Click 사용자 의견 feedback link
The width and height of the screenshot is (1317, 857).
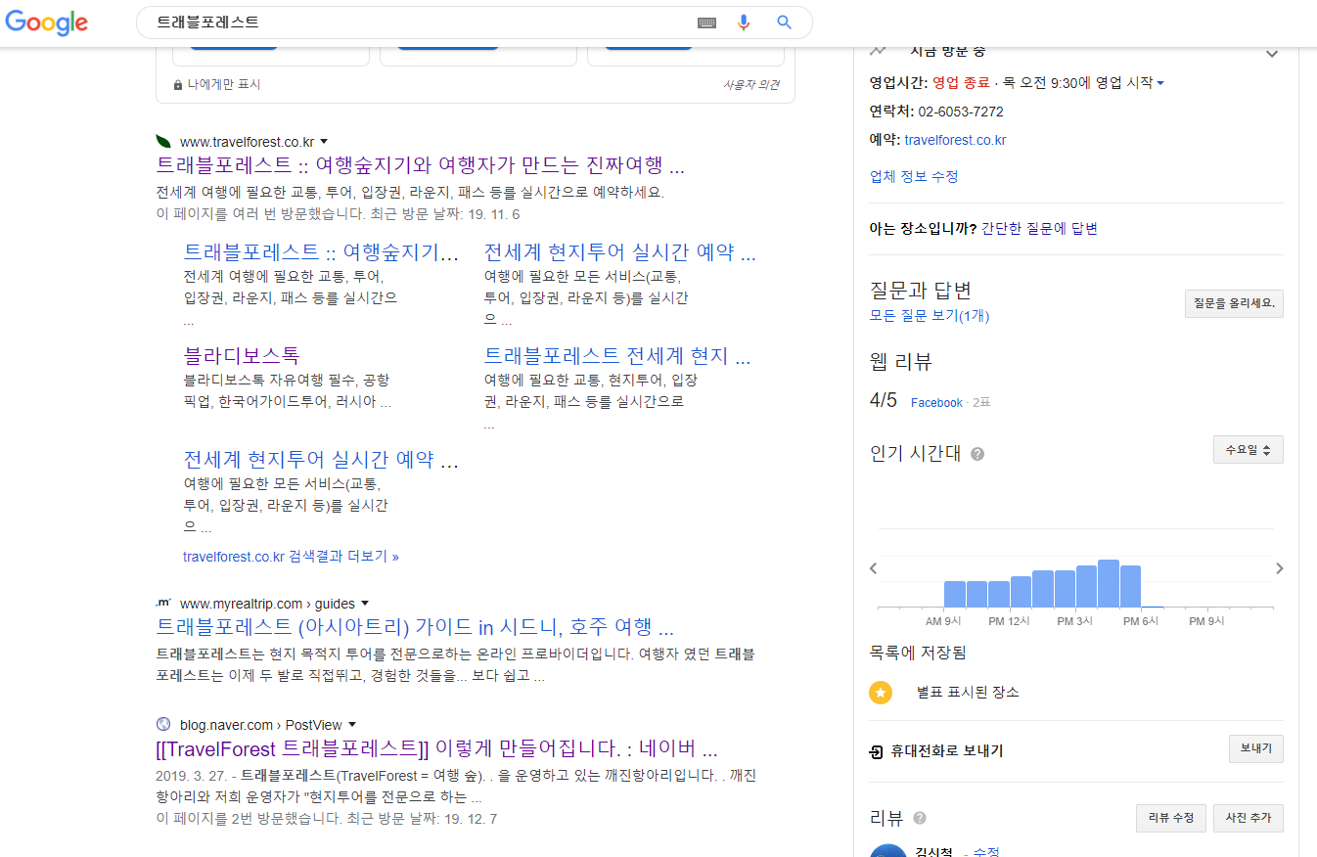(x=751, y=85)
